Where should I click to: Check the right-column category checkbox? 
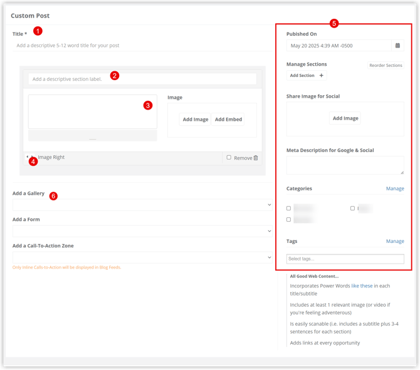point(352,208)
